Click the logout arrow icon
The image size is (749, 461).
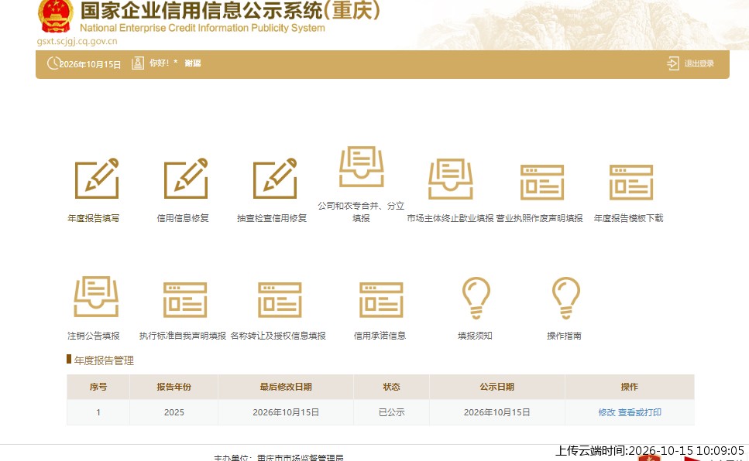(673, 63)
